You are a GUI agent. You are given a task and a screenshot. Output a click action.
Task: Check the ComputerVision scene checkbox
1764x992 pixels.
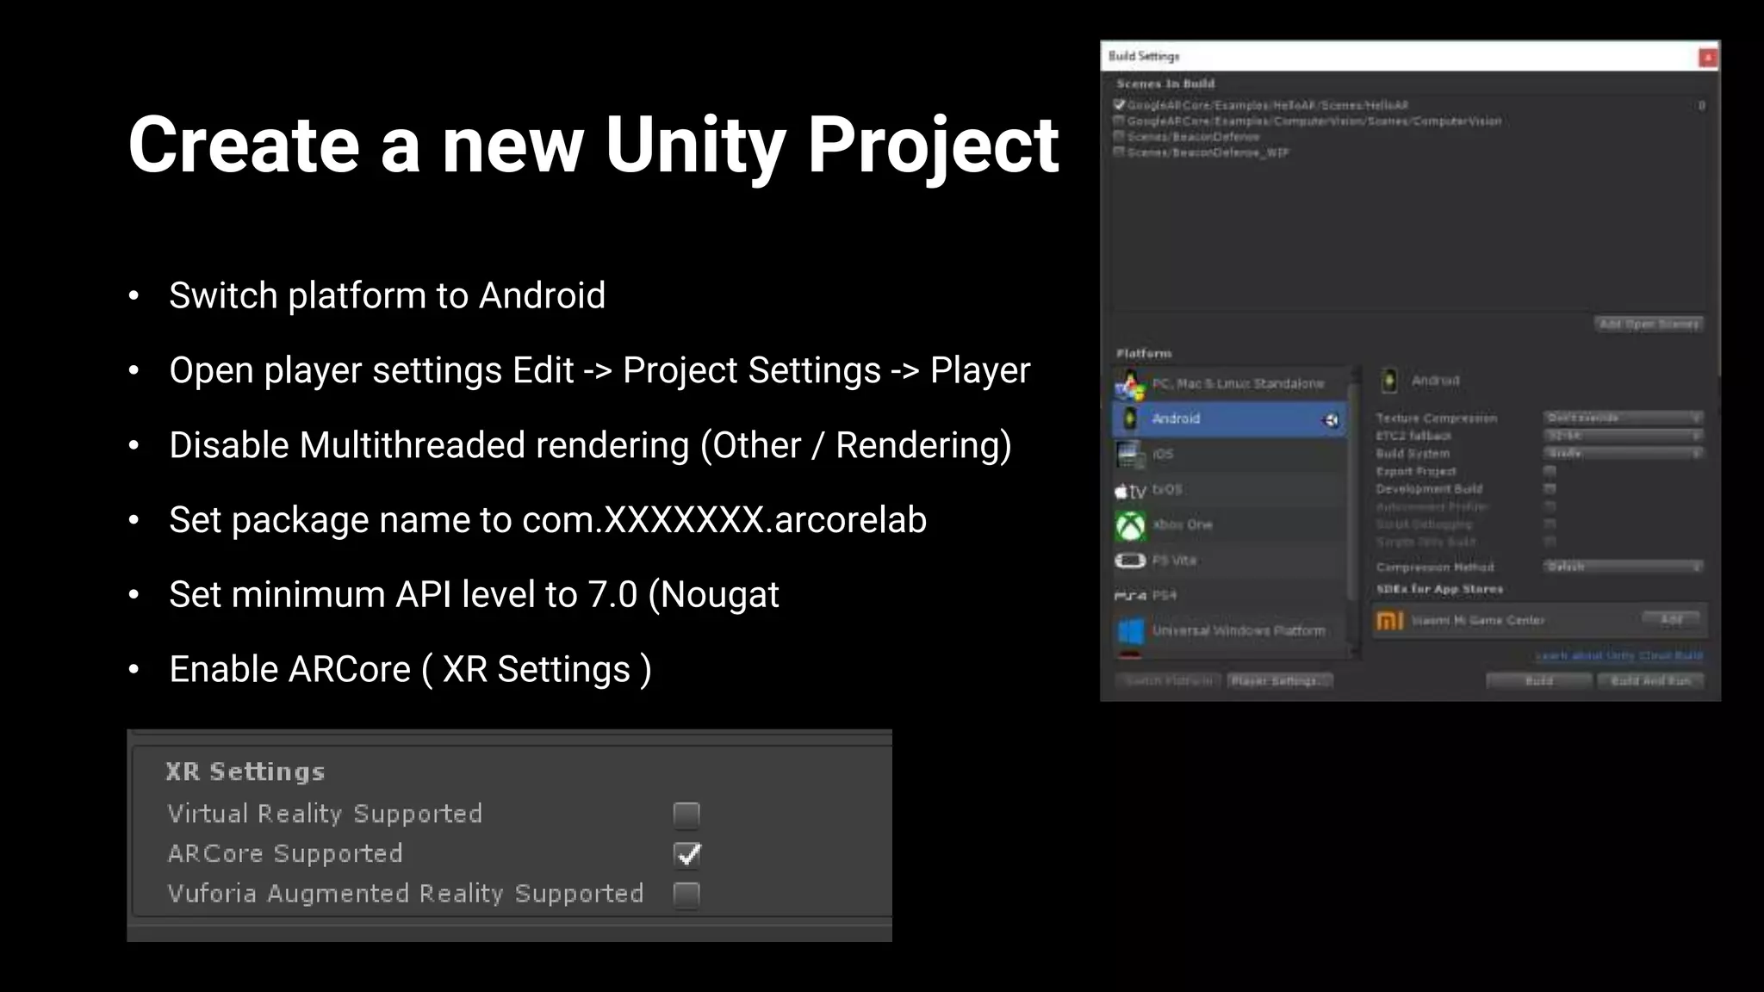[x=1119, y=121]
